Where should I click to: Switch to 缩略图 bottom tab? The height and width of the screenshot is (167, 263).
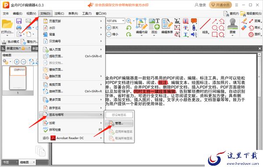25,162
